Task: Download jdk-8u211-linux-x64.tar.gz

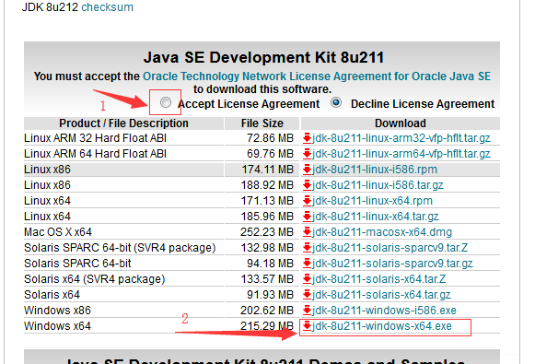Action: pos(376,217)
